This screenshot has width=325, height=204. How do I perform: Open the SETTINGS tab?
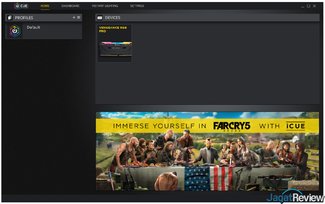[137, 6]
